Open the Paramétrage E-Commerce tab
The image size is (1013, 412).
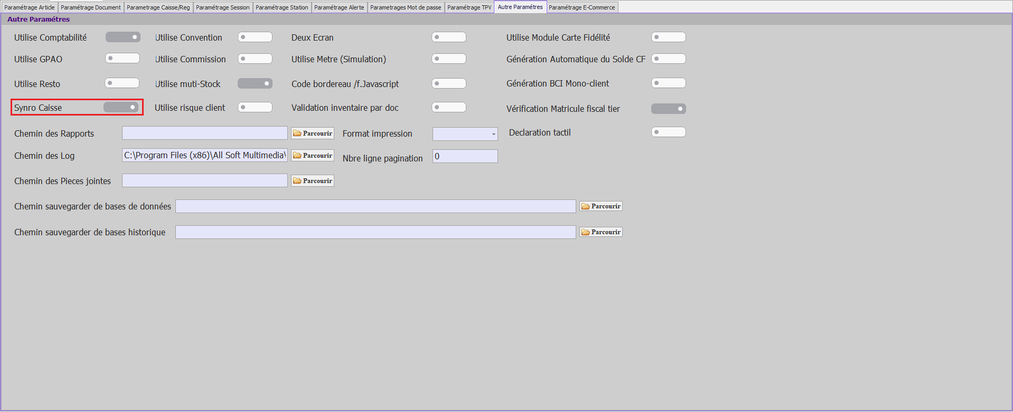point(582,7)
